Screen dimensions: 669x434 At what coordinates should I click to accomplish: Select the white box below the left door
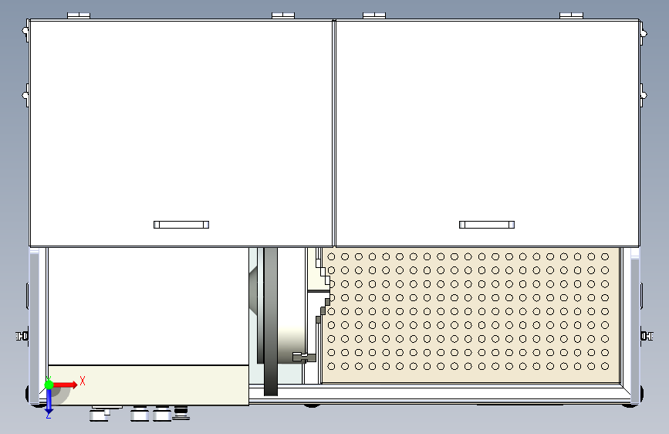[x=148, y=307]
